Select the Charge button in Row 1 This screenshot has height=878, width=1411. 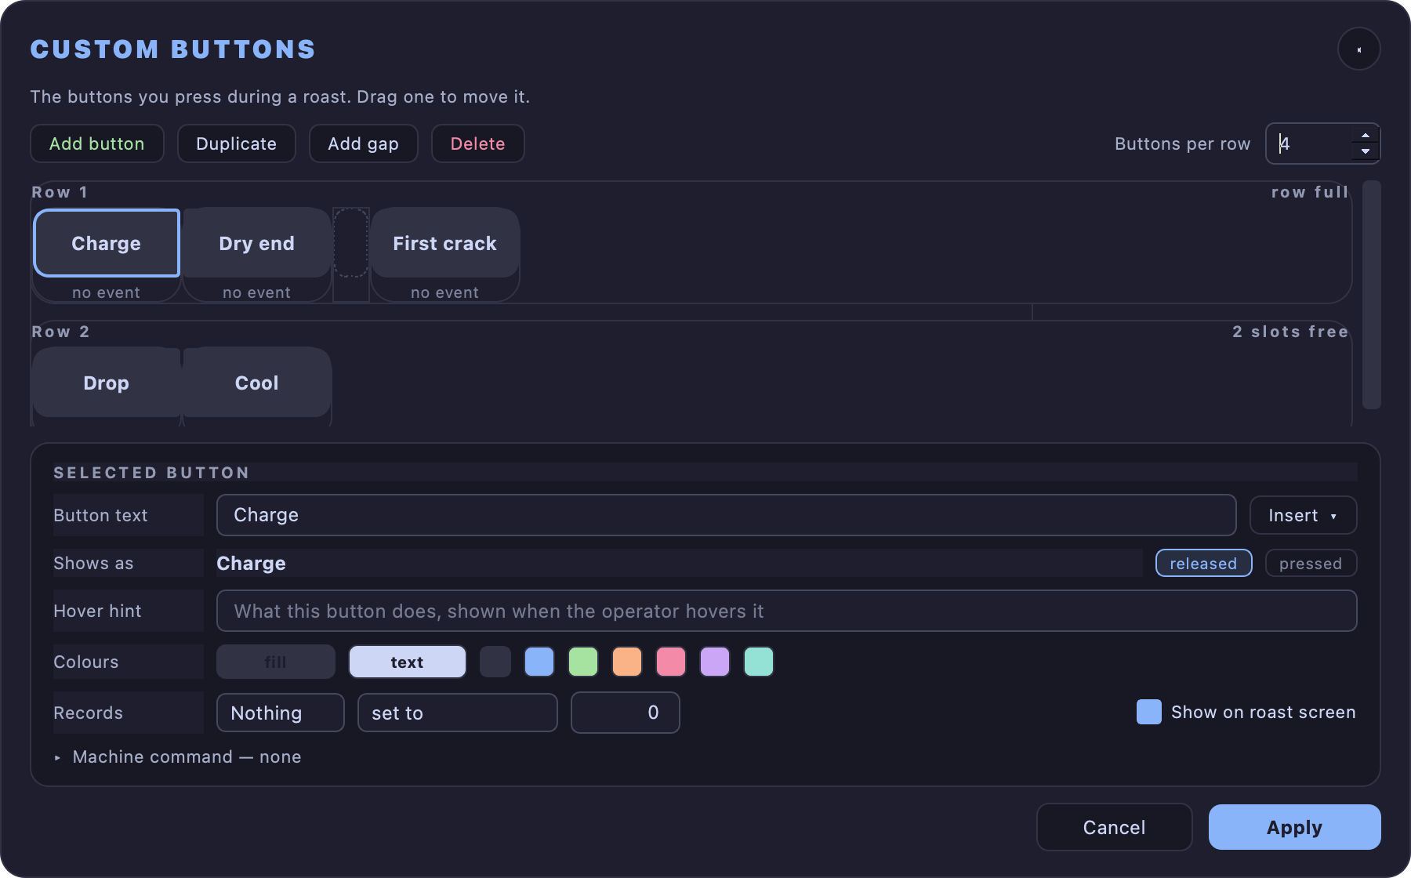(107, 243)
